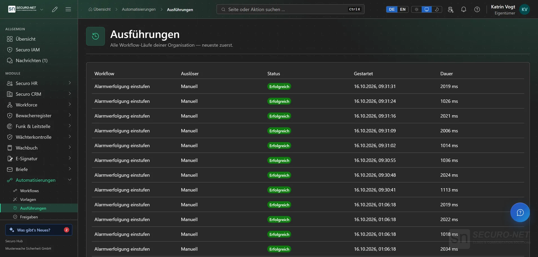Open Nachrichten (1) in the sidebar
The width and height of the screenshot is (538, 257).
pyautogui.click(x=39, y=60)
